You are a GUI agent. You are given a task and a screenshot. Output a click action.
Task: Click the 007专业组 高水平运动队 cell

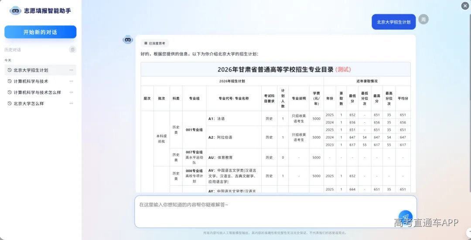click(x=194, y=157)
